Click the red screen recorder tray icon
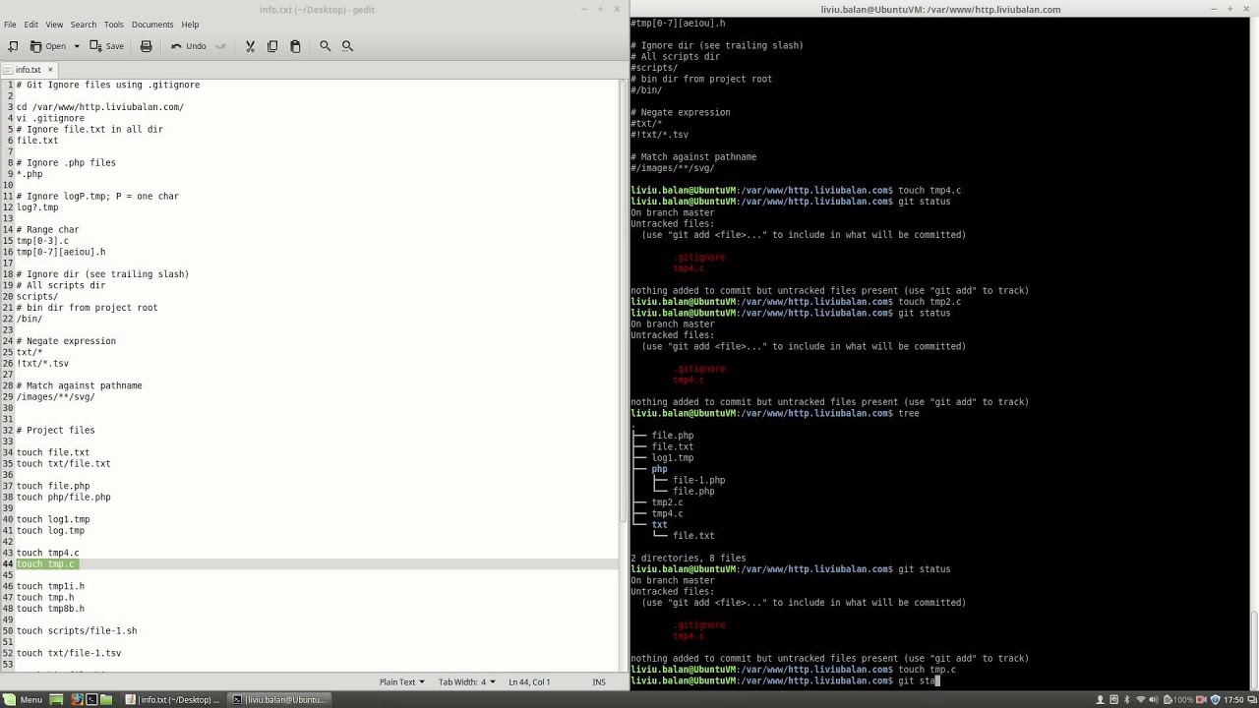 1202,700
